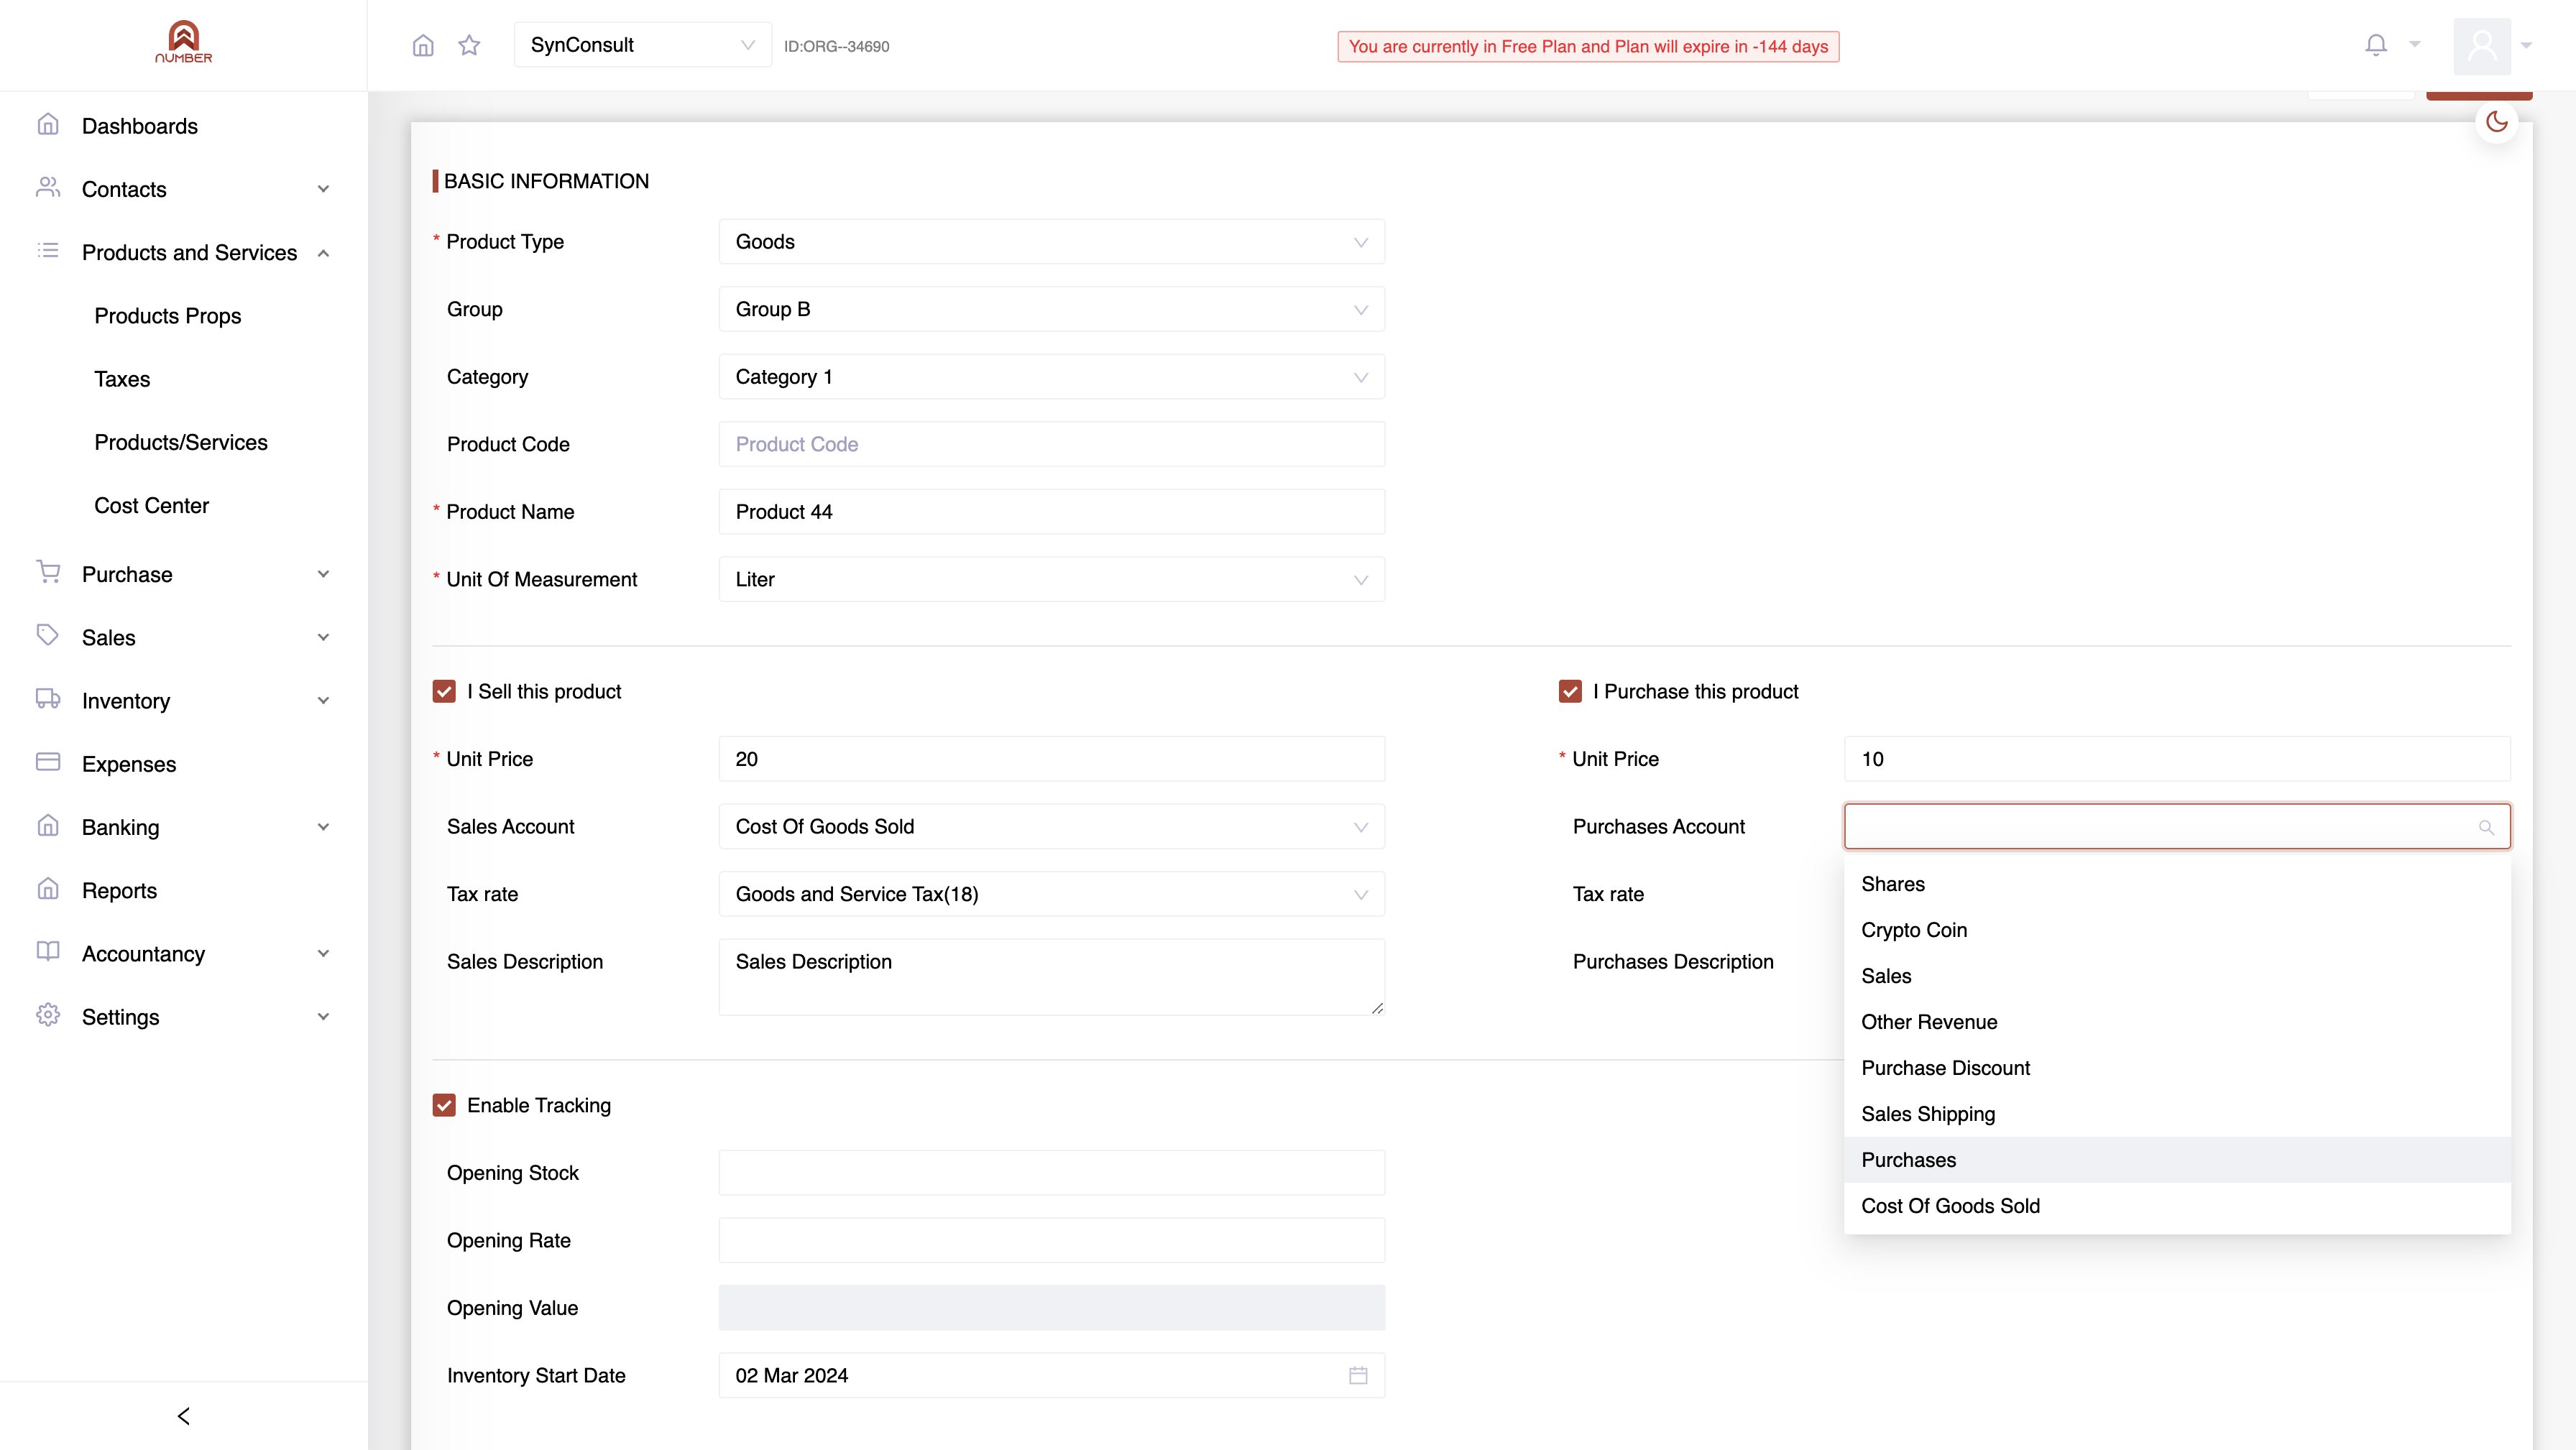The width and height of the screenshot is (2576, 1450).
Task: Click search icon in Purchases Account field
Action: [2486, 827]
